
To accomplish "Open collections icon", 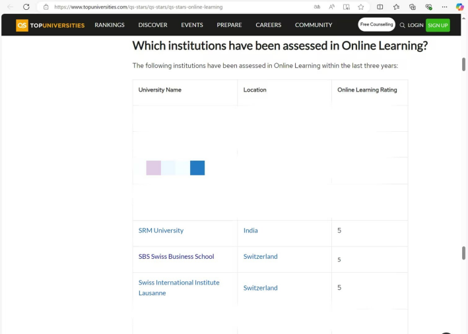I will coord(412,7).
